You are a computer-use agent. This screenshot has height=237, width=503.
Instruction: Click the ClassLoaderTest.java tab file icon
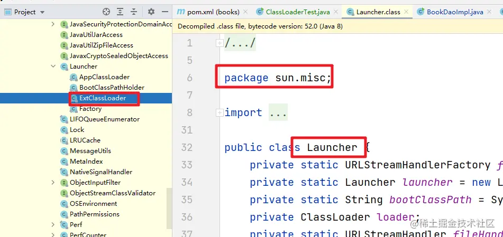(x=260, y=12)
